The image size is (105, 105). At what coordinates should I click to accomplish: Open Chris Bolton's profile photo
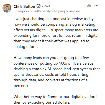(7, 8)
